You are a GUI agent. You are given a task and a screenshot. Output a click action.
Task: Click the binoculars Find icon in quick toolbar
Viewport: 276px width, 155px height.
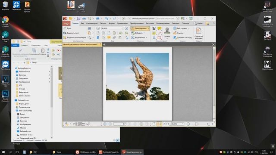click(97, 19)
